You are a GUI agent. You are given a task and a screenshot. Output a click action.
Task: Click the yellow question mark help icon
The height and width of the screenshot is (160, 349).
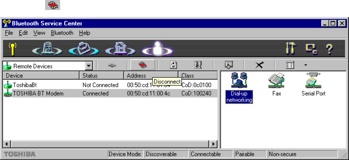(x=329, y=49)
